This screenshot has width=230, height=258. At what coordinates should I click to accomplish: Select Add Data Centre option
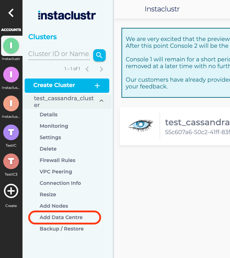61,217
